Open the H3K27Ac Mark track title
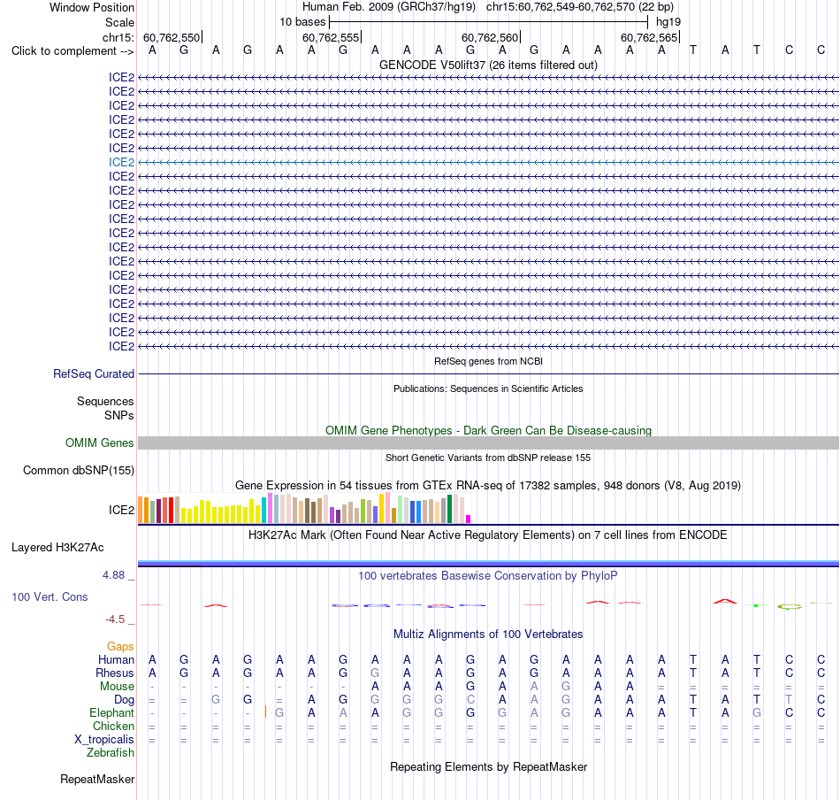The width and height of the screenshot is (840, 800). tap(488, 535)
